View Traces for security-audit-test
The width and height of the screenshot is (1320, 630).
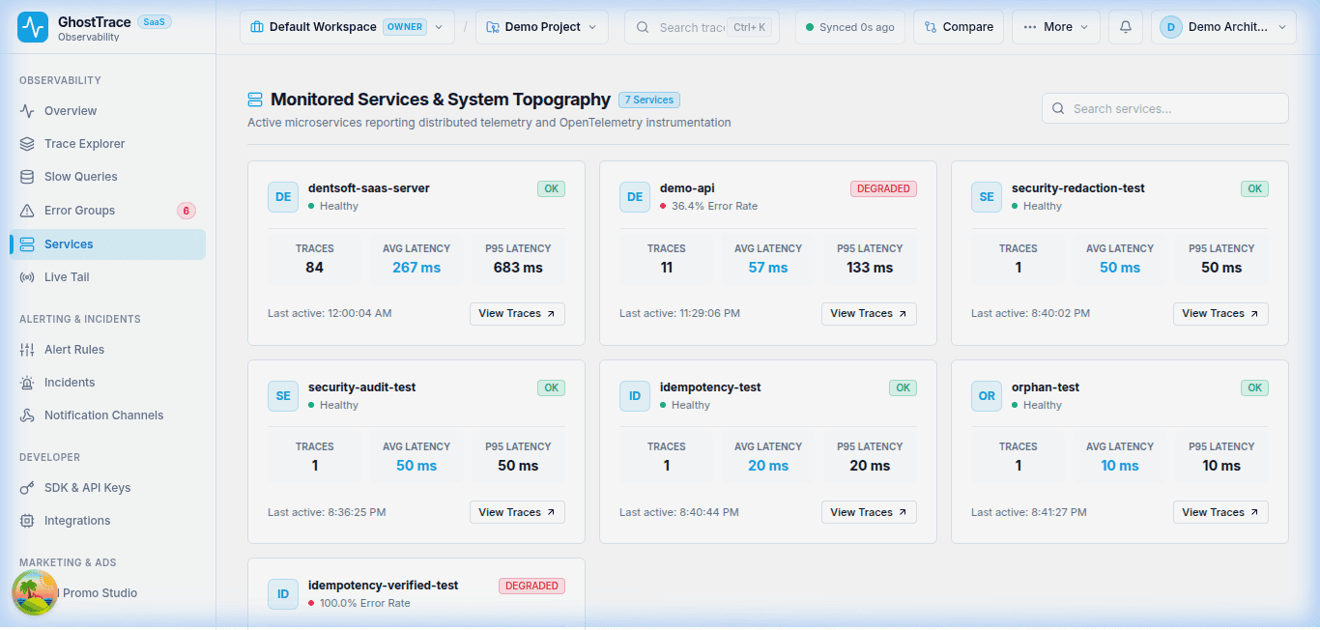click(517, 513)
